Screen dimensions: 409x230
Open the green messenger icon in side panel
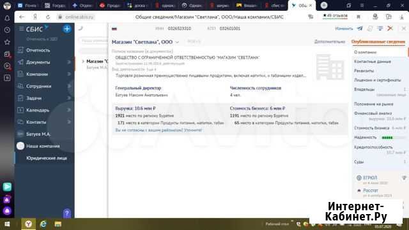point(7,187)
